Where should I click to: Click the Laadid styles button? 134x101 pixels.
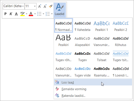click(60, 10)
